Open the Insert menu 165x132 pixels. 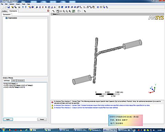[x=18, y=4]
